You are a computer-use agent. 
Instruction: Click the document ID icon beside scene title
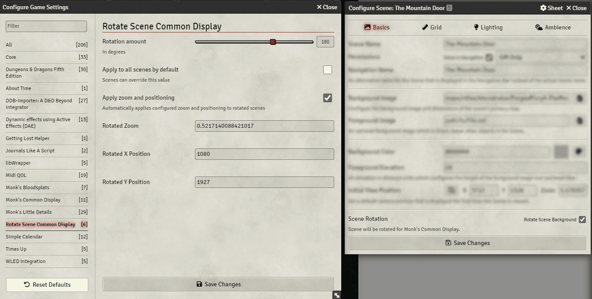pos(449,8)
